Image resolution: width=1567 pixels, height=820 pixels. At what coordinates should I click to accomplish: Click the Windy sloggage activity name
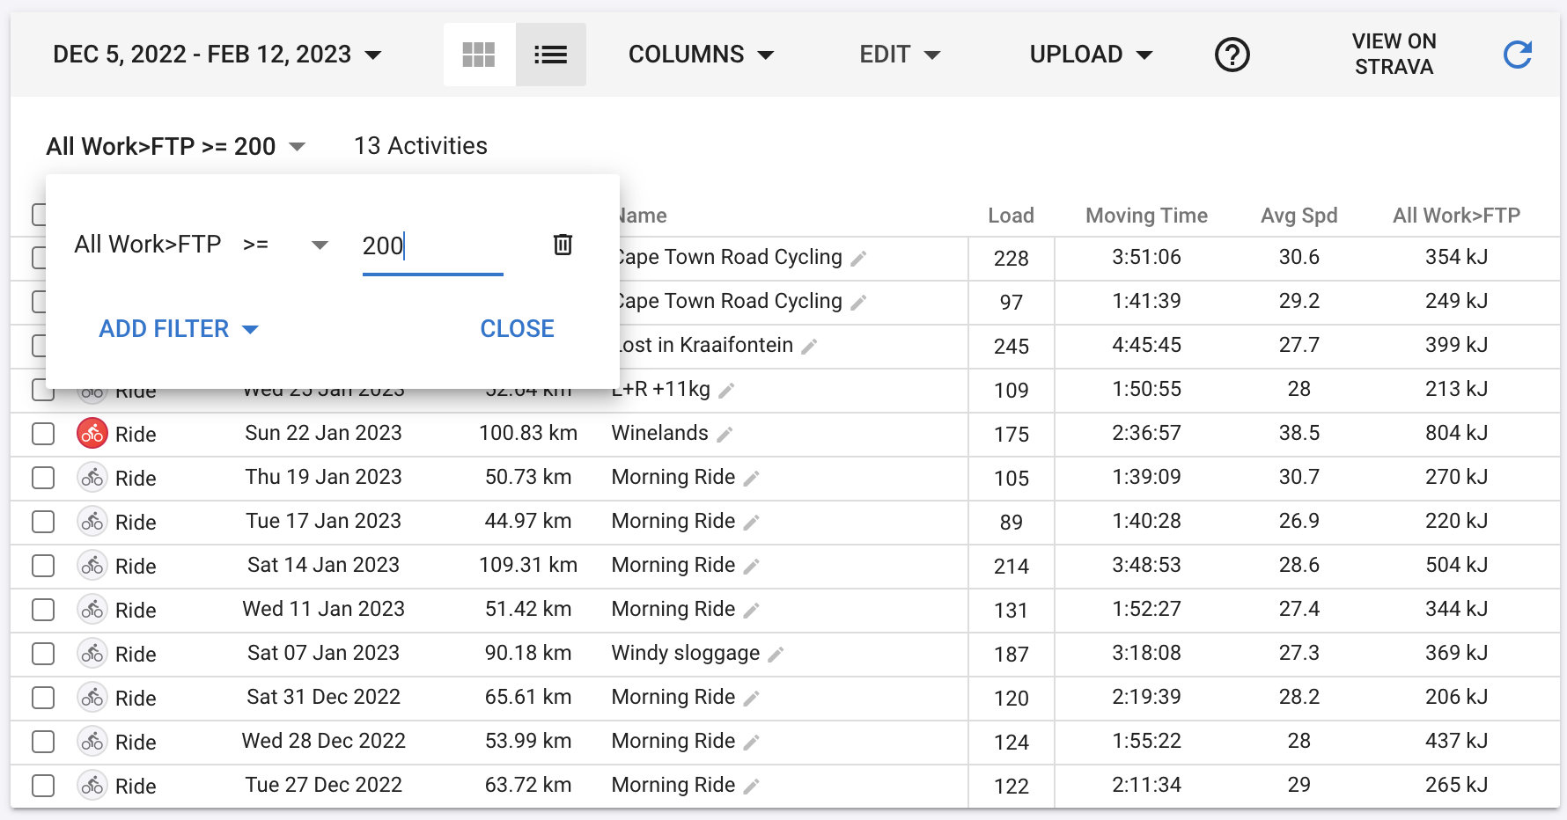point(685,653)
